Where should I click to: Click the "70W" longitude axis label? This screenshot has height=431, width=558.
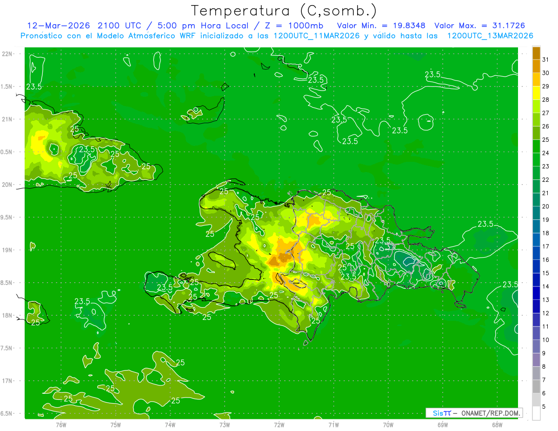tap(388, 425)
